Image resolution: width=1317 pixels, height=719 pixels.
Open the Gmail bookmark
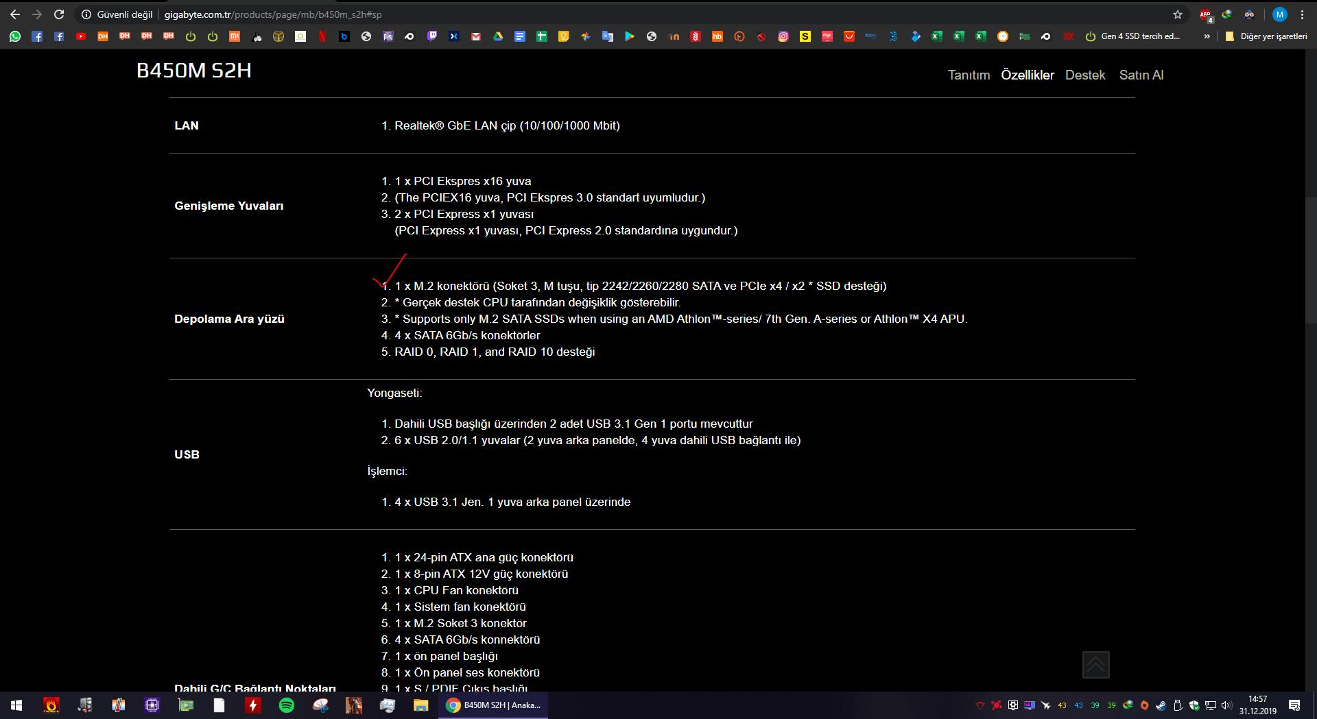pos(476,36)
